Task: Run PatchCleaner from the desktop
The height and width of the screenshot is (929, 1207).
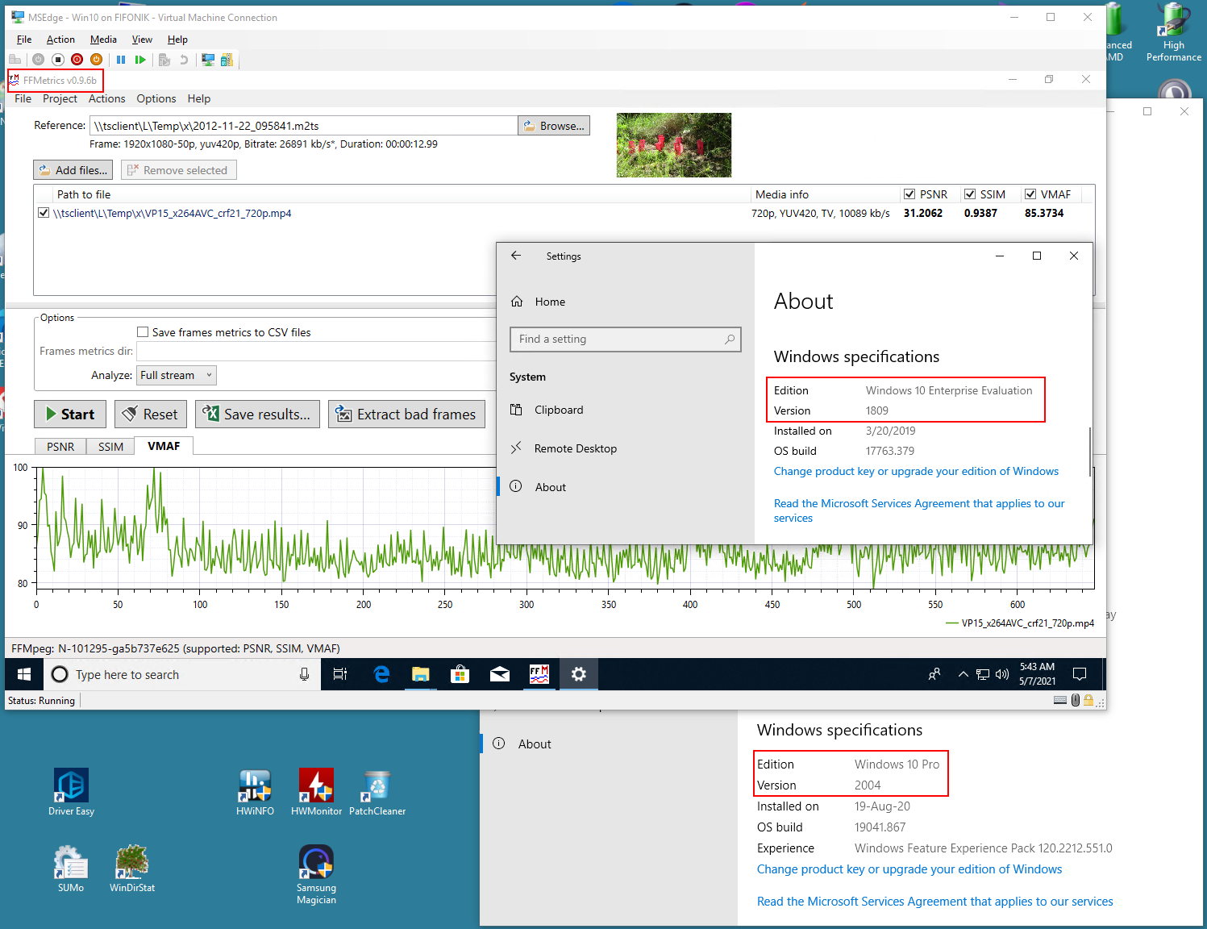Action: 377,786
